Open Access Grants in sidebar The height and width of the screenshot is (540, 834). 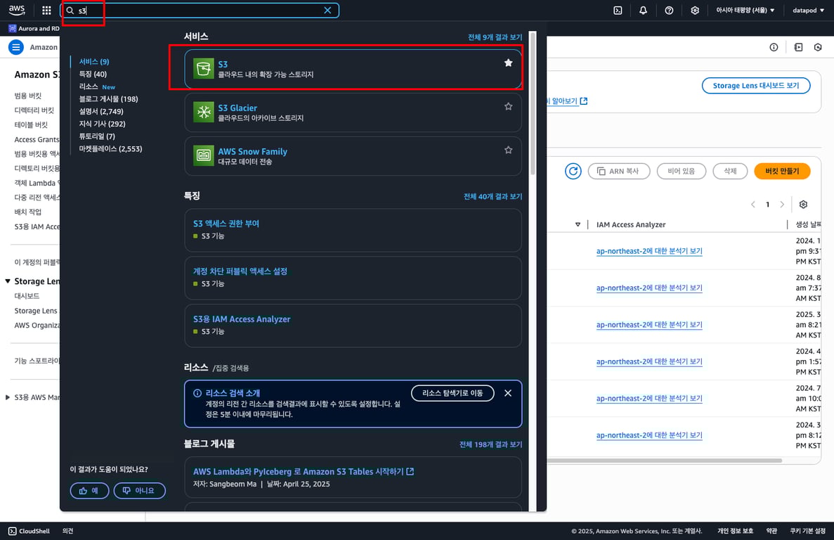click(x=37, y=139)
